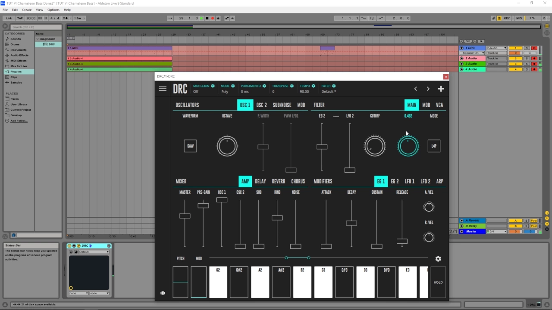This screenshot has height=310, width=552.
Task: Click DRC device wrench icon
Action: (x=78, y=246)
